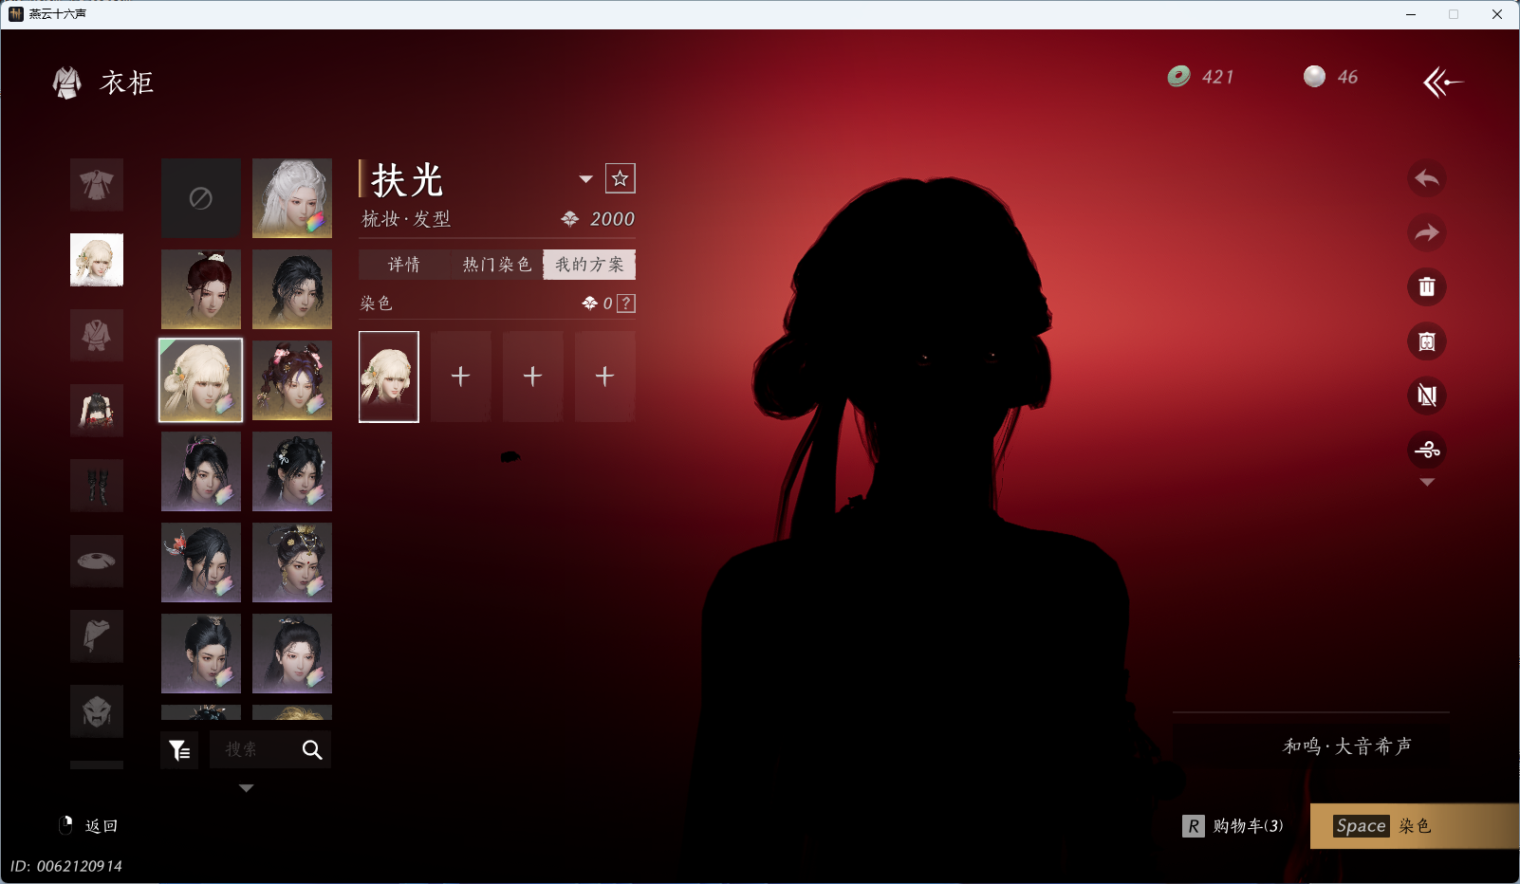Open the filter list icon beside search
Image resolution: width=1520 pixels, height=884 pixels.
pos(179,750)
